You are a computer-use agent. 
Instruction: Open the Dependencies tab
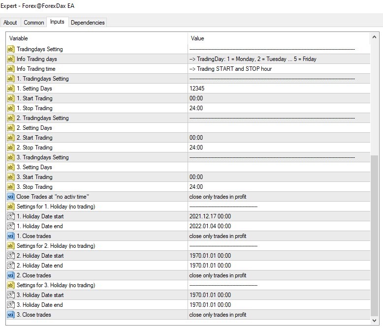(88, 23)
